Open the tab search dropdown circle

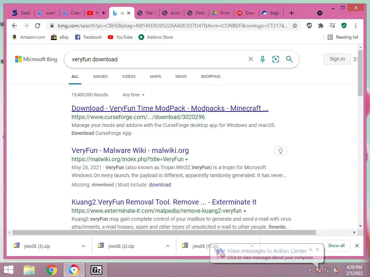pyautogui.click(x=319, y=13)
